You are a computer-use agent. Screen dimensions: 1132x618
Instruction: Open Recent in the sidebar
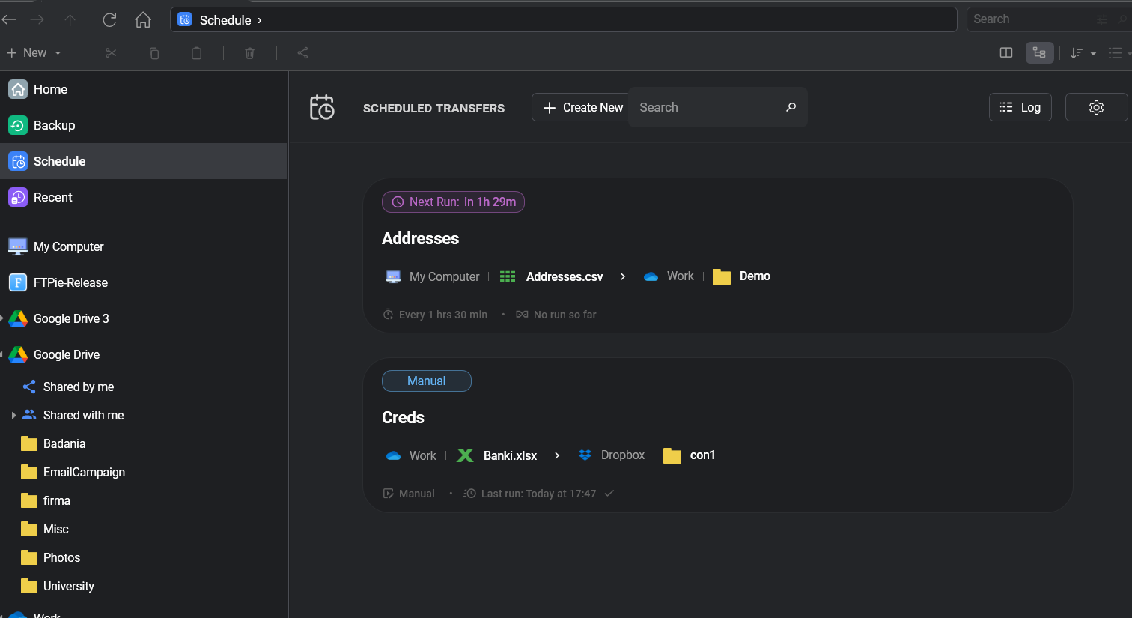tap(143, 197)
